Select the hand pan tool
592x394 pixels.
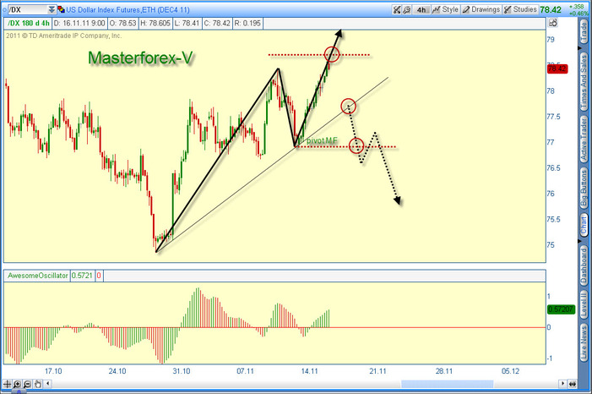coord(38,386)
